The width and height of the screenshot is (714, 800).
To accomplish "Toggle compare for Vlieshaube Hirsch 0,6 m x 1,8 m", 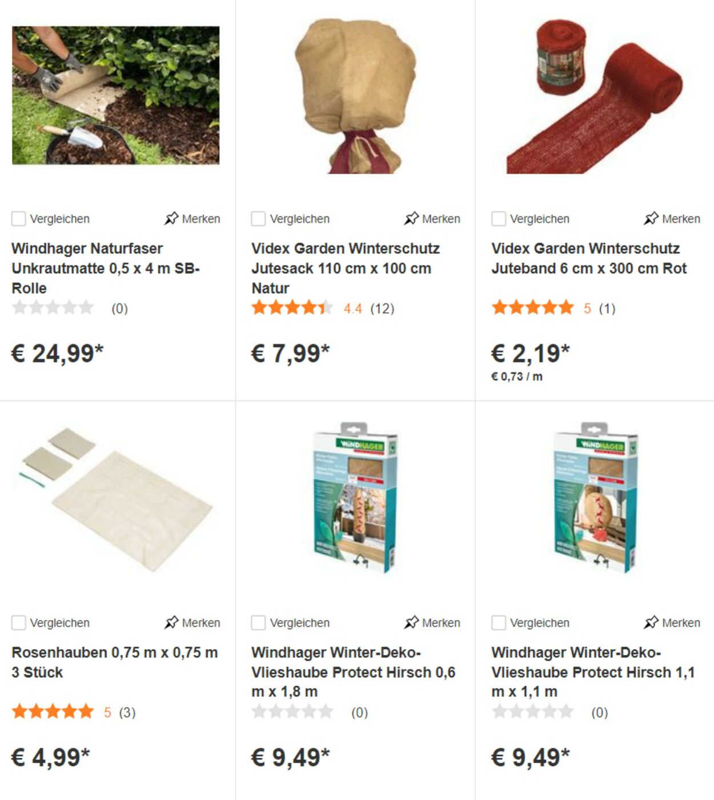I will coord(259,623).
